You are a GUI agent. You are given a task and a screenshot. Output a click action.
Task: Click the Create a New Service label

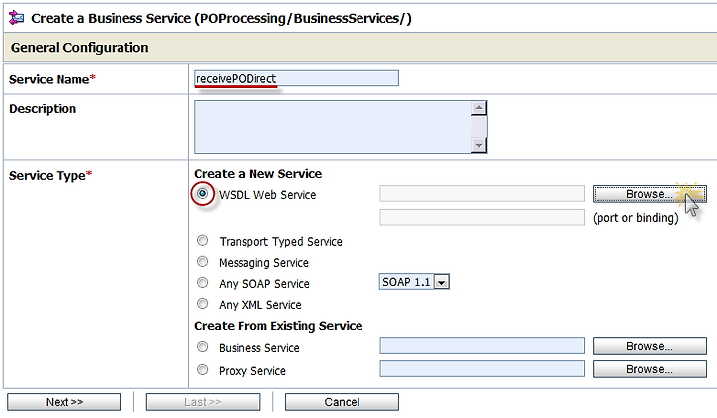pos(258,174)
